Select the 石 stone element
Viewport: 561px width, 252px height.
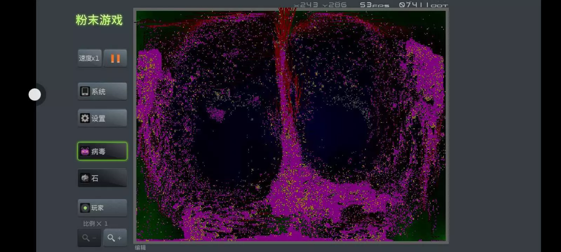pyautogui.click(x=102, y=178)
